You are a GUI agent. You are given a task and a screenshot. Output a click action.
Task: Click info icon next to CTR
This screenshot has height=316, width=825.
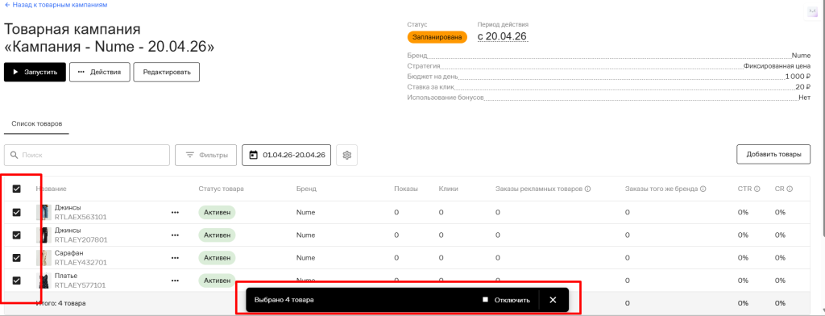click(x=757, y=189)
